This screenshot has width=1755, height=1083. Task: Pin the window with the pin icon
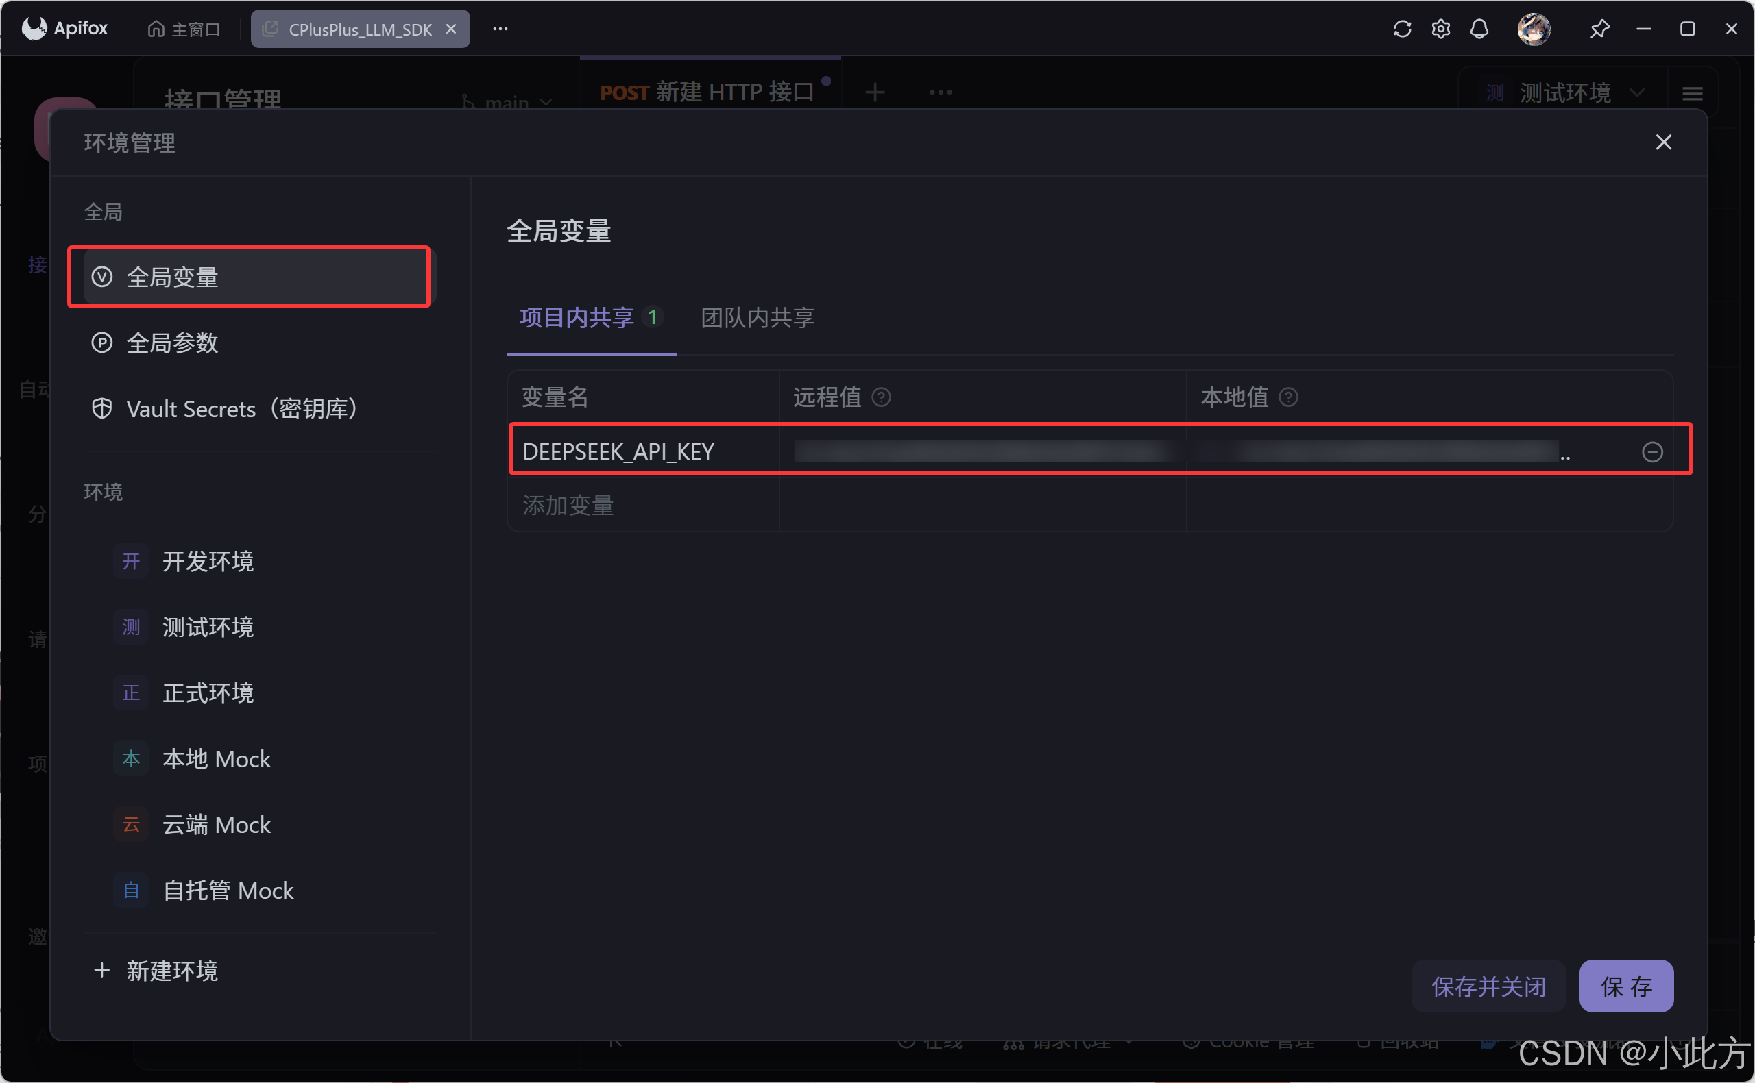point(1599,29)
